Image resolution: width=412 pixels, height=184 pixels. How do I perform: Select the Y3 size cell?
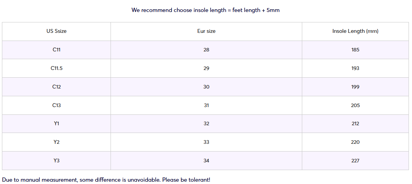tap(56, 161)
